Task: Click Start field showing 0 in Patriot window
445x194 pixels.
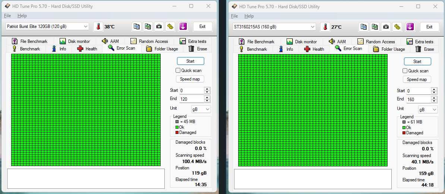Action: pos(192,91)
